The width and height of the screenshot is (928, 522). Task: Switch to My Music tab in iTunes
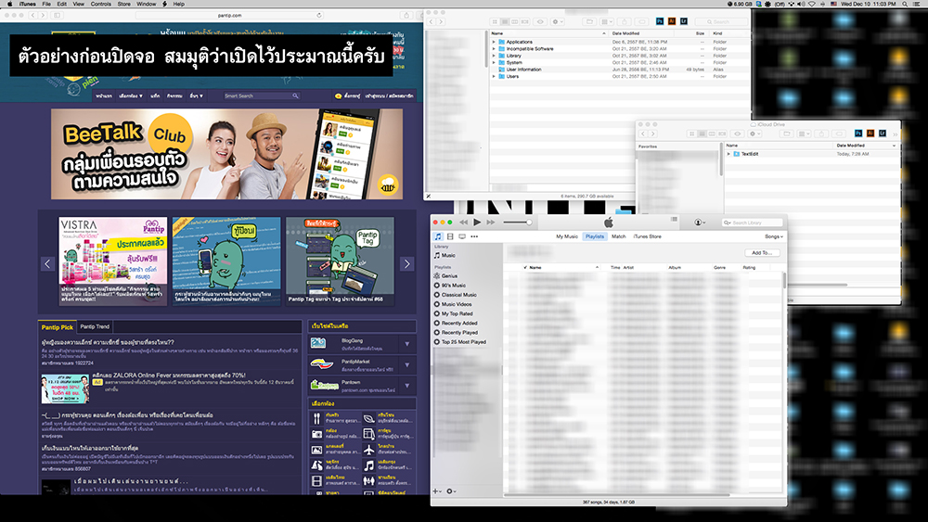click(566, 236)
